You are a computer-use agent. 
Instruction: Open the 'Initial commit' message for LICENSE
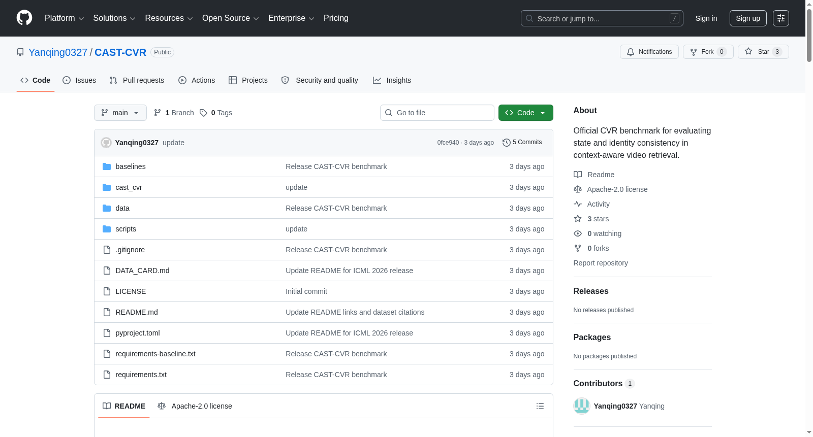[x=306, y=291]
